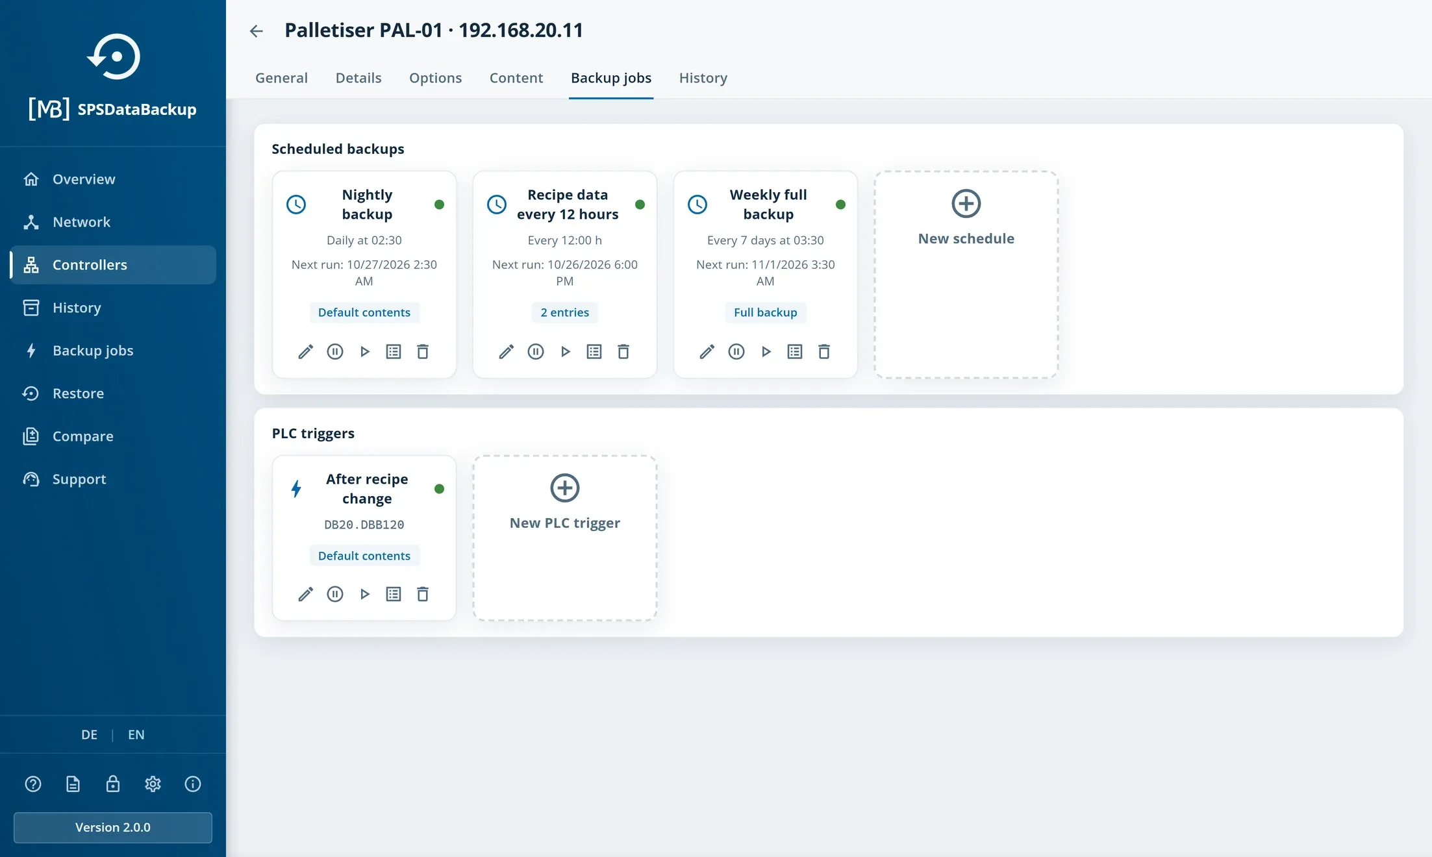Open settings gear icon
The width and height of the screenshot is (1432, 857).
[153, 784]
